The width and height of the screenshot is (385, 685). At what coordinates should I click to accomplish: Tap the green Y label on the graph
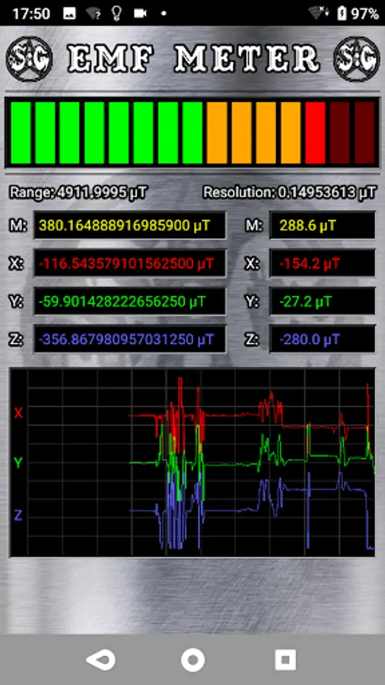tap(18, 463)
